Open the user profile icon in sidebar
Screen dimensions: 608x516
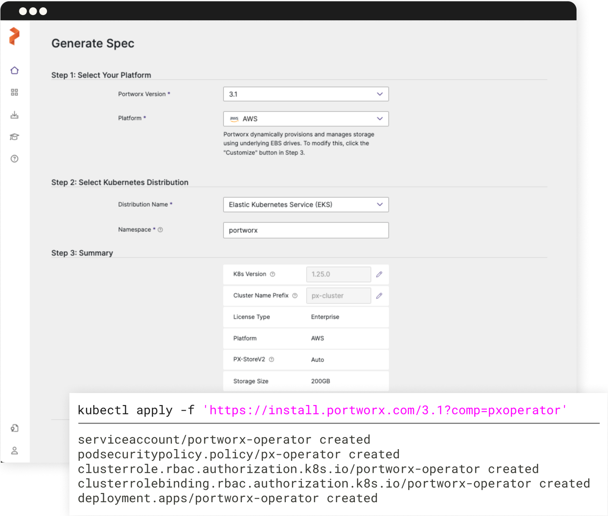tap(15, 450)
